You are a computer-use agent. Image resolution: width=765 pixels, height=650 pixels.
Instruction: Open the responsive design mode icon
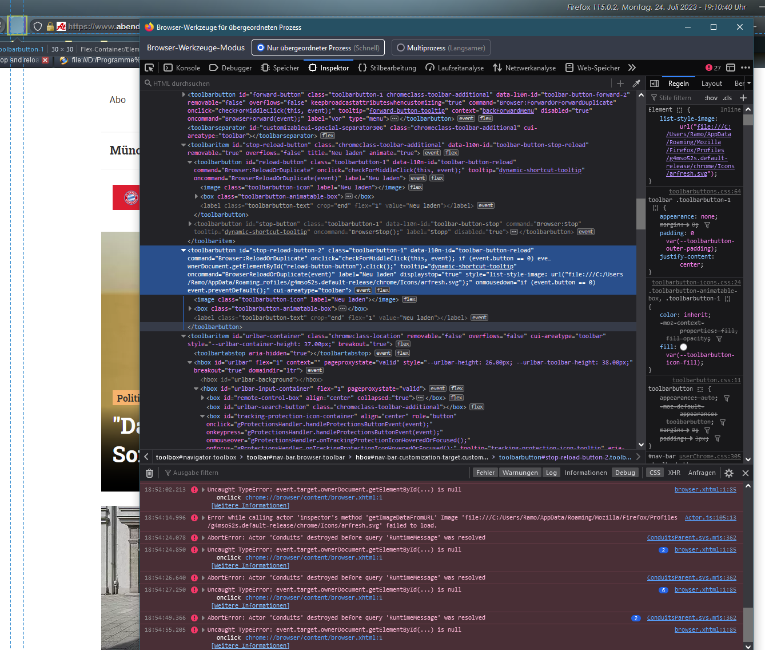point(731,68)
